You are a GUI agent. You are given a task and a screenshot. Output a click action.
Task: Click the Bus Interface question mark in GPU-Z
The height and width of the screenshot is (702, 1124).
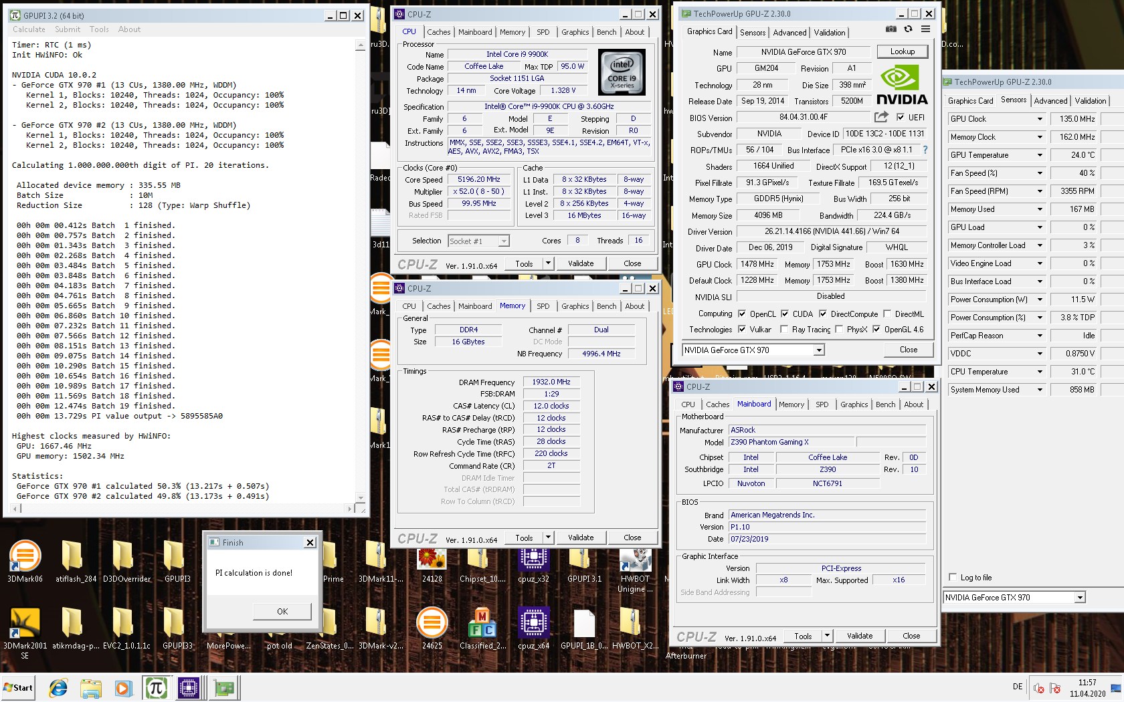pos(925,150)
